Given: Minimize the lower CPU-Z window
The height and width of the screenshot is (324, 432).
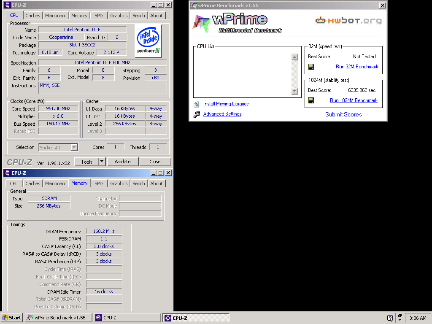Looking at the screenshot, I should [154, 173].
